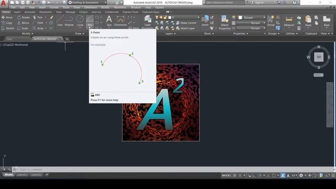Select the Trim tool
The height and width of the screenshot is (189, 336).
[x=38, y=17]
